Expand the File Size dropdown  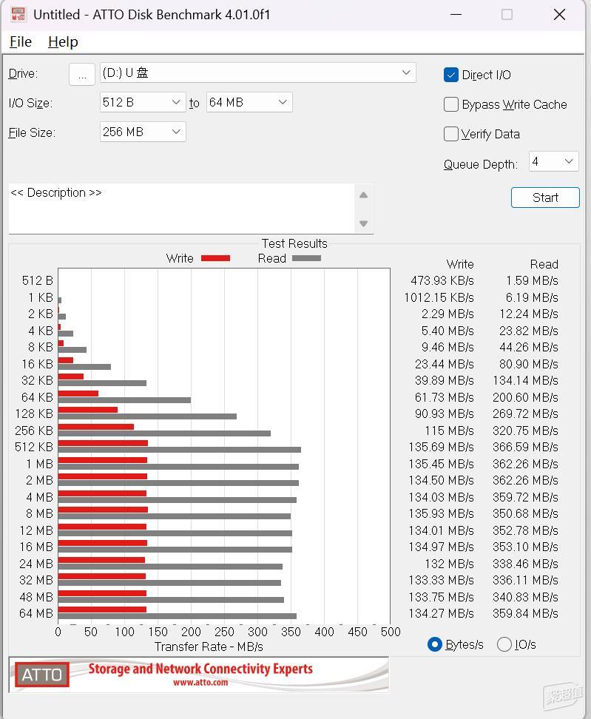[x=143, y=132]
